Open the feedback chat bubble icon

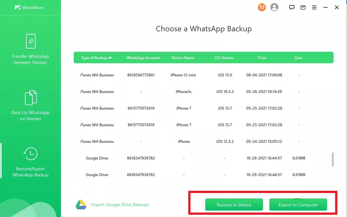pos(292,7)
